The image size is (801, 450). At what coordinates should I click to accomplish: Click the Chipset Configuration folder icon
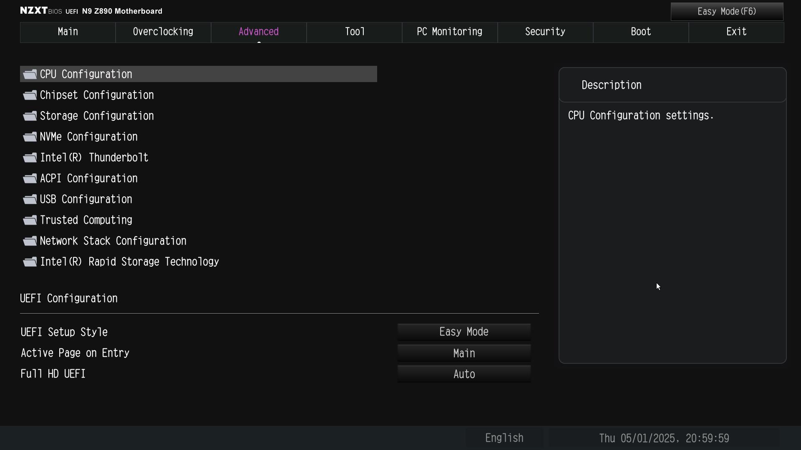(x=30, y=95)
